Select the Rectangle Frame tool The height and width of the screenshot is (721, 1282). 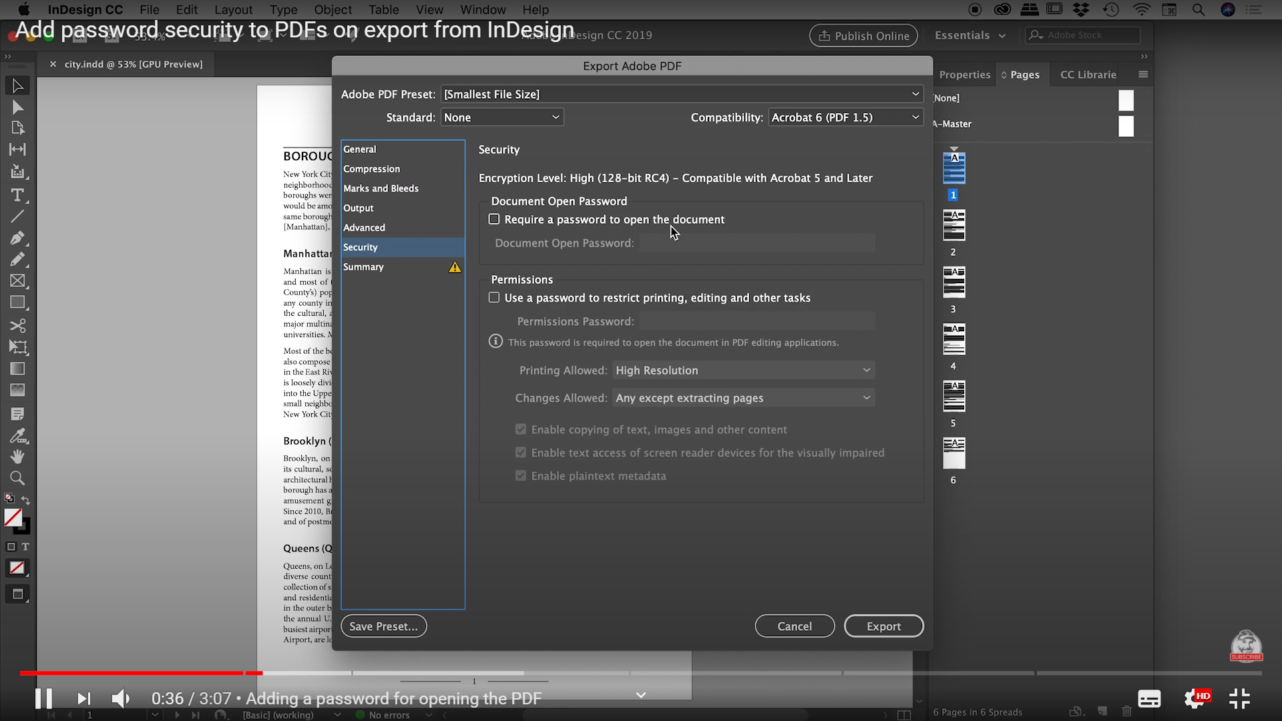(17, 281)
